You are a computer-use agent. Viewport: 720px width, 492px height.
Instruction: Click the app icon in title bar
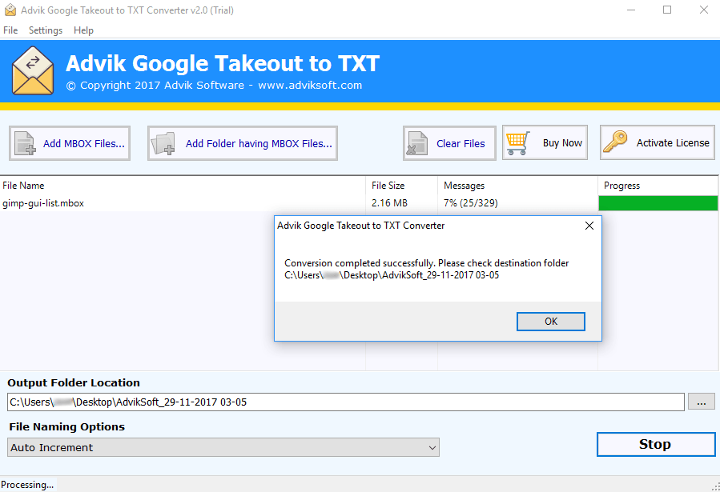(10, 10)
